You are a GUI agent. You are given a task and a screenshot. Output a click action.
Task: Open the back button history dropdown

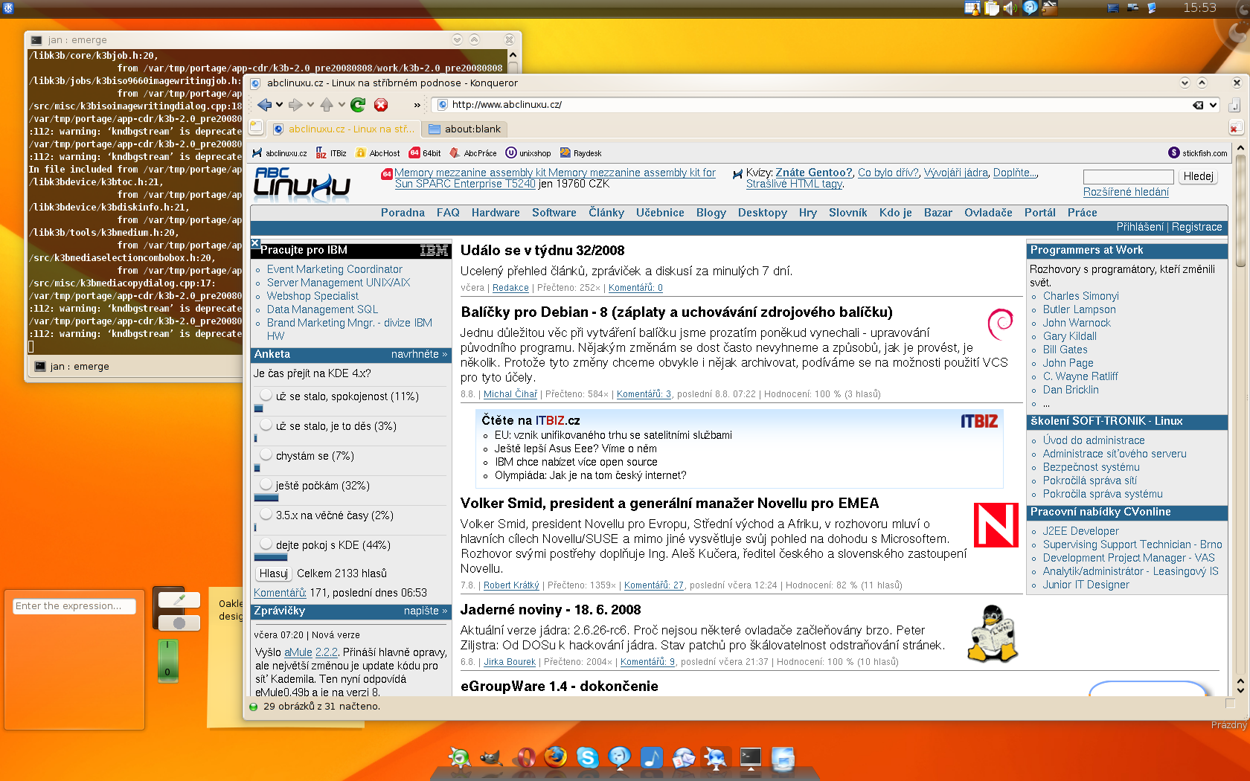pyautogui.click(x=279, y=105)
